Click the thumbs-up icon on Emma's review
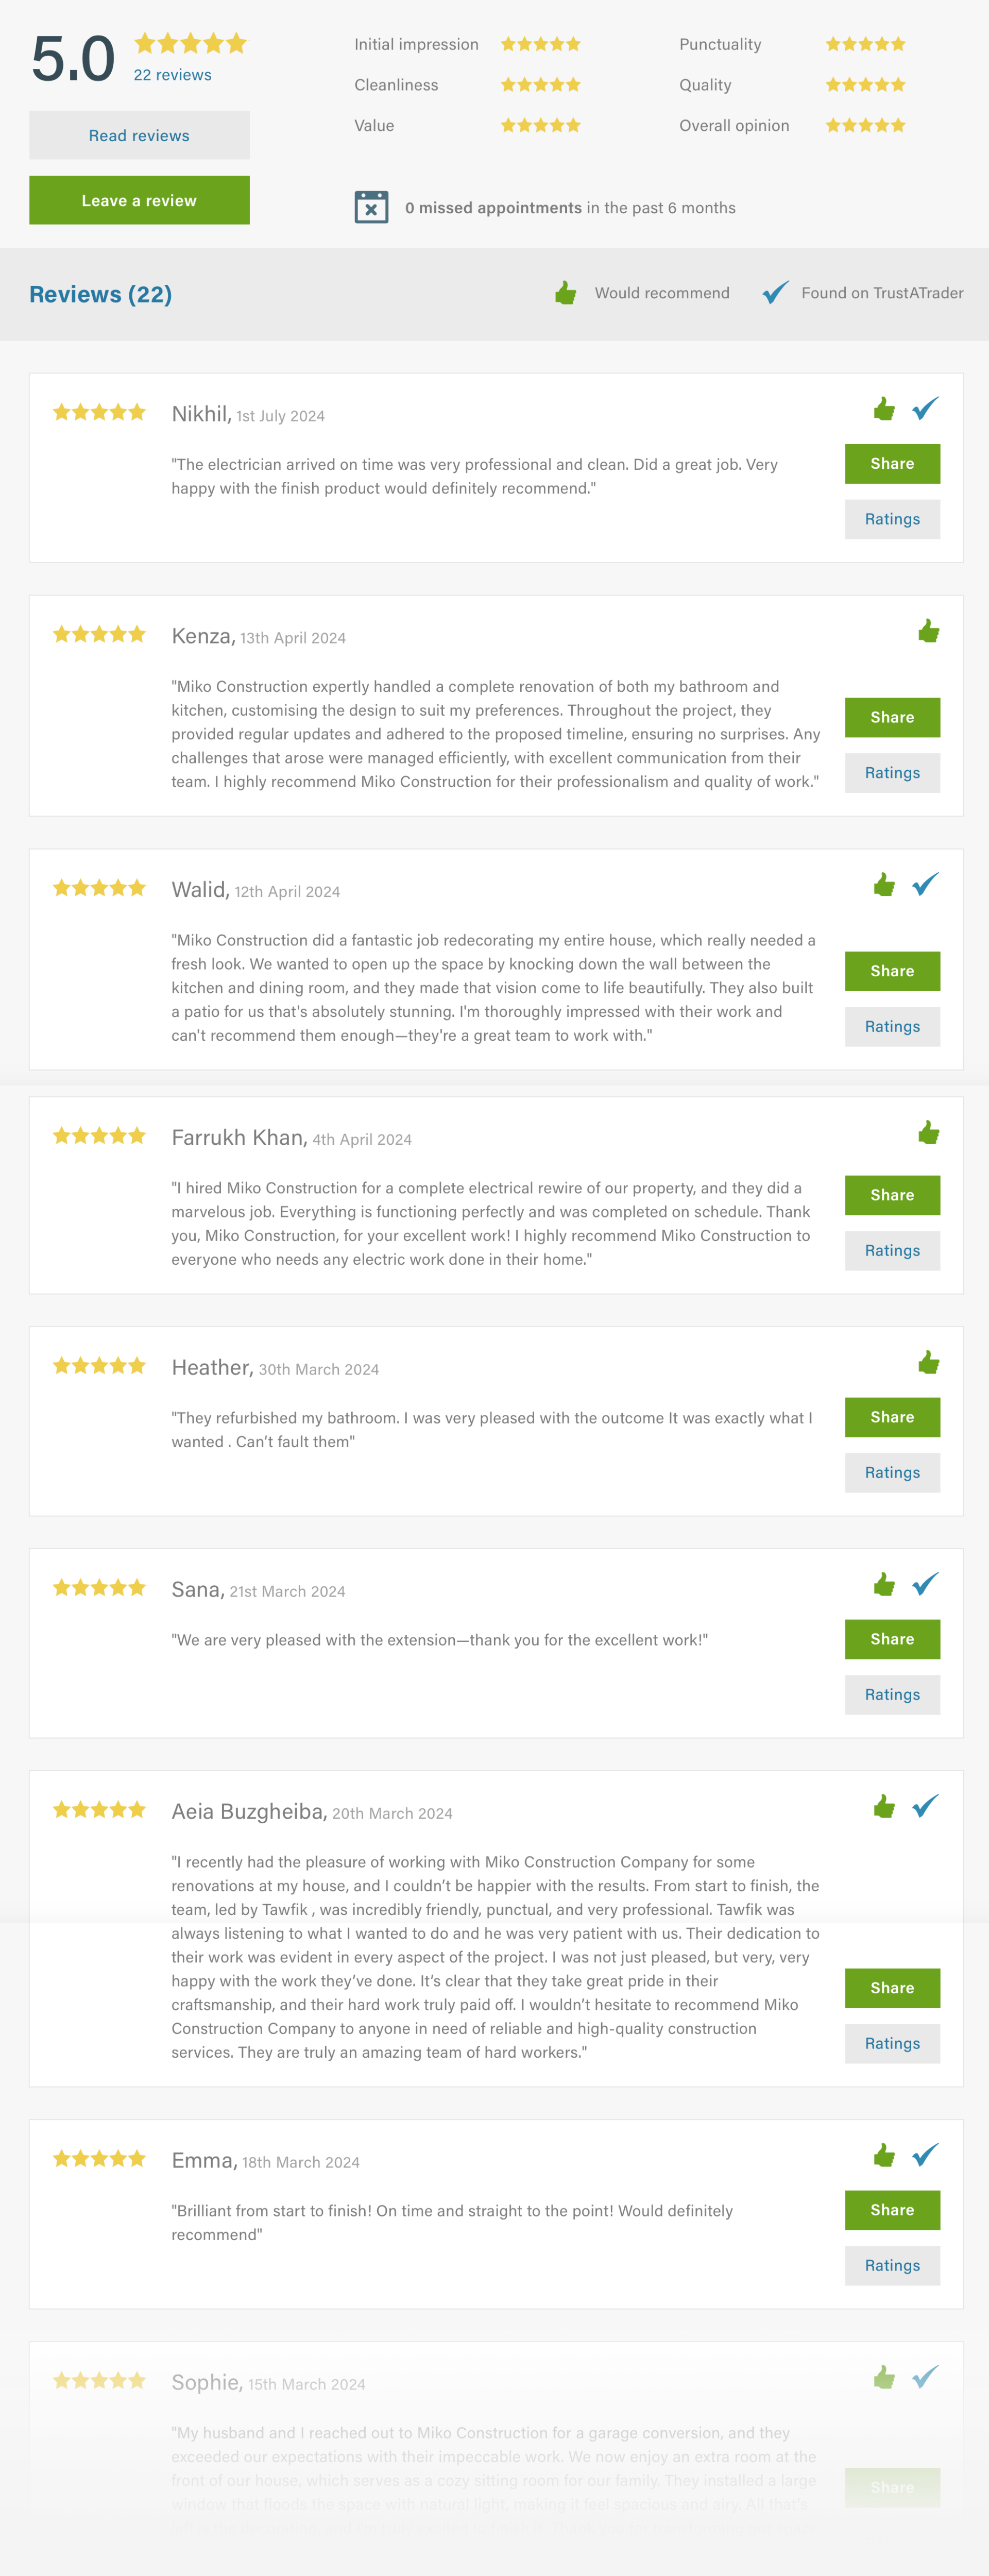This screenshot has height=2576, width=989. [x=884, y=2155]
